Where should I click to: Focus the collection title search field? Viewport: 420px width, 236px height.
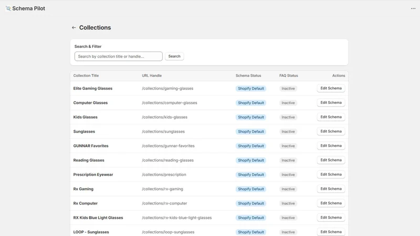point(119,56)
